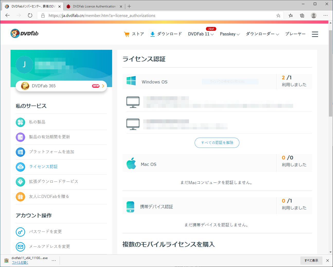Click すべて表示 in downloads bar

point(311,261)
